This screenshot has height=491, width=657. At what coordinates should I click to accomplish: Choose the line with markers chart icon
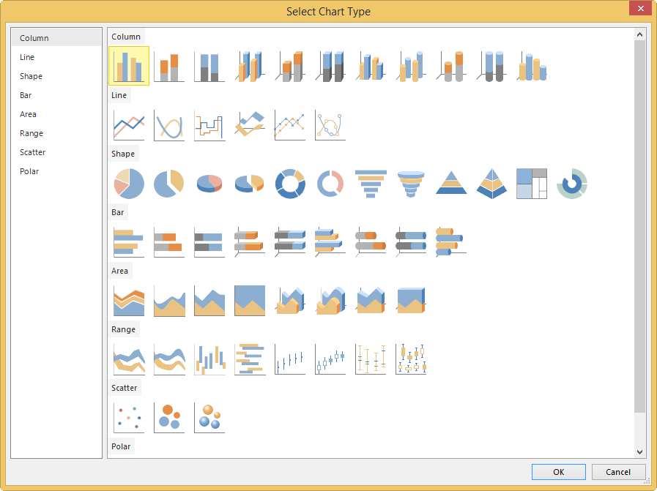pos(290,124)
